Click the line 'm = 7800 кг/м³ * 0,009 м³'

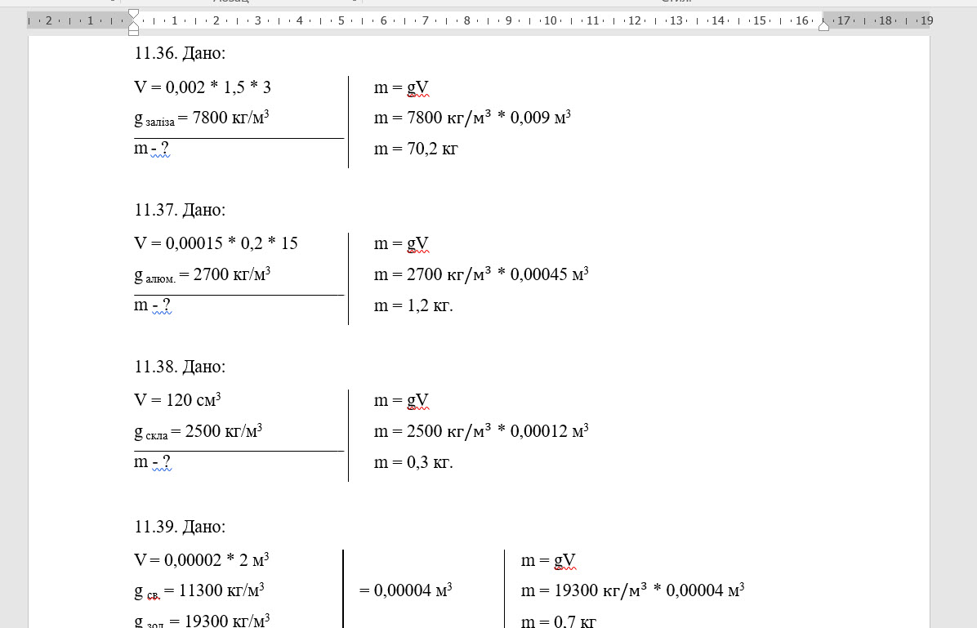472,118
